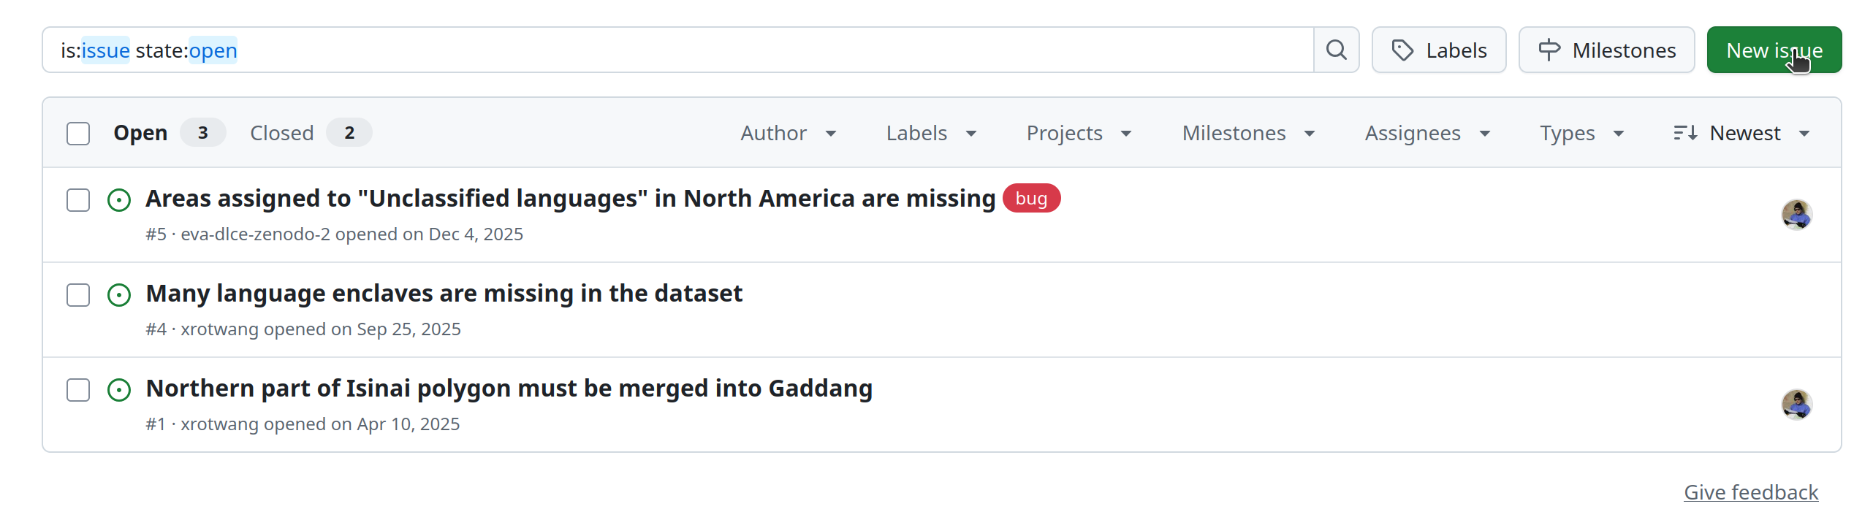Select the Open issues tab
This screenshot has height=520, width=1873.
pyautogui.click(x=140, y=132)
